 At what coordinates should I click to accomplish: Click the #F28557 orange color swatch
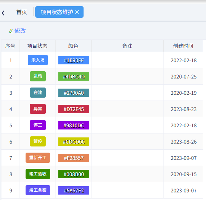[x=74, y=158]
